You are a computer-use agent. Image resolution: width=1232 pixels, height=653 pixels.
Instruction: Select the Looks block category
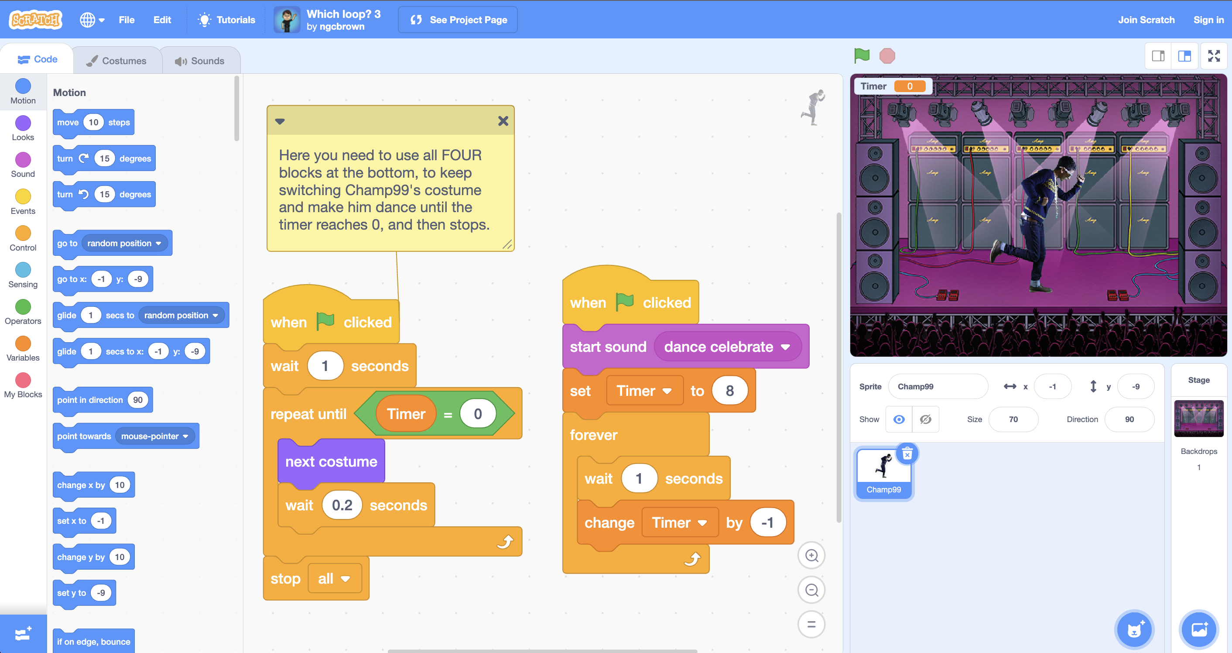[23, 128]
